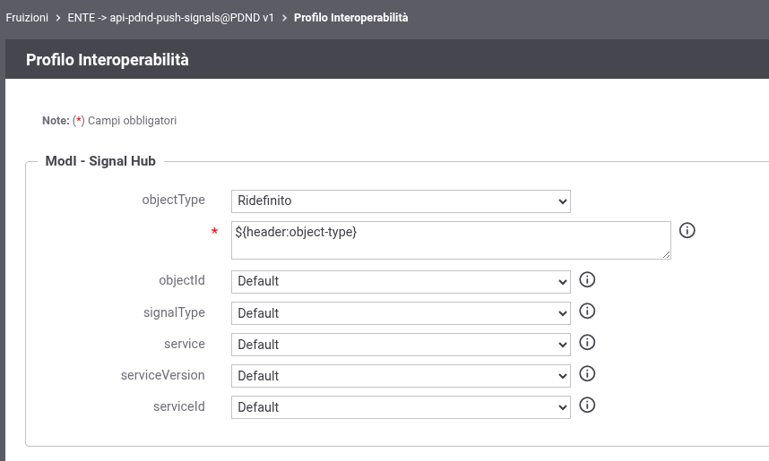Open the objectType Ridefinito dropdown
Screen dimensions: 769x461
tap(401, 201)
